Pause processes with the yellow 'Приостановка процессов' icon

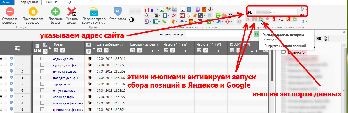point(33,12)
